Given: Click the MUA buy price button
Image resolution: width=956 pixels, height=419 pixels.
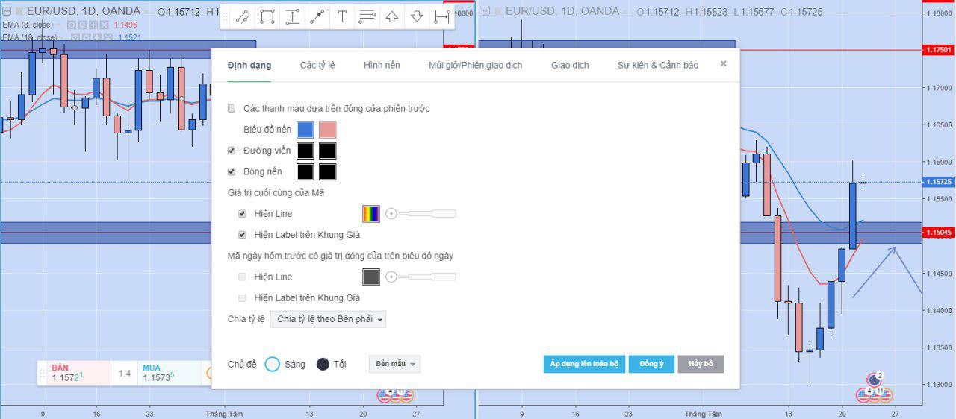Looking at the screenshot, I should point(170,374).
